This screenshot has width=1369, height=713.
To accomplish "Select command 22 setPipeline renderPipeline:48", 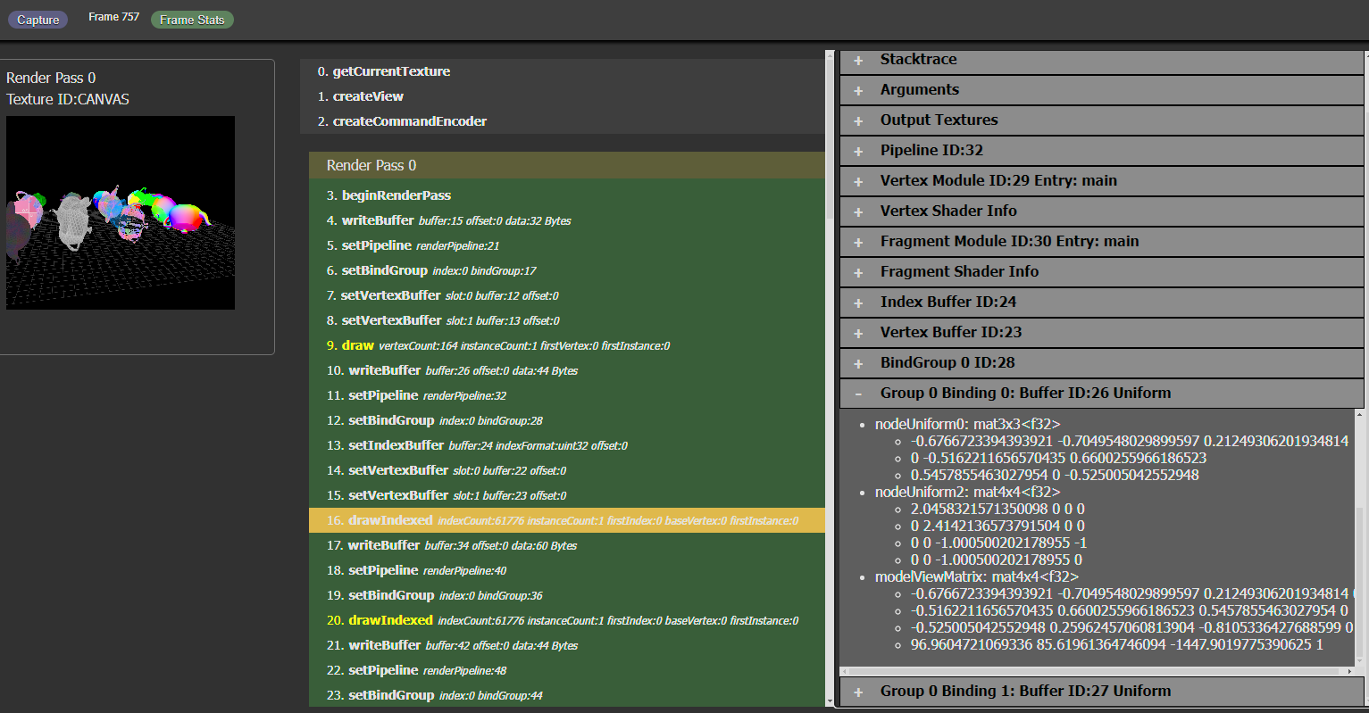I will click(x=567, y=670).
